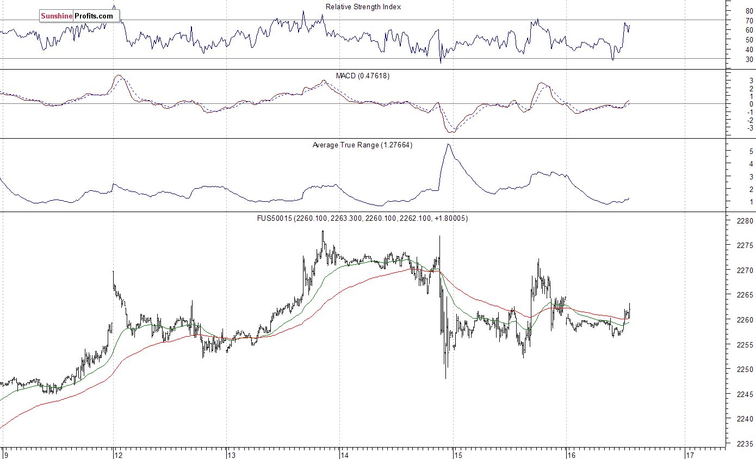Click the 2265 price axis label

coord(746,295)
